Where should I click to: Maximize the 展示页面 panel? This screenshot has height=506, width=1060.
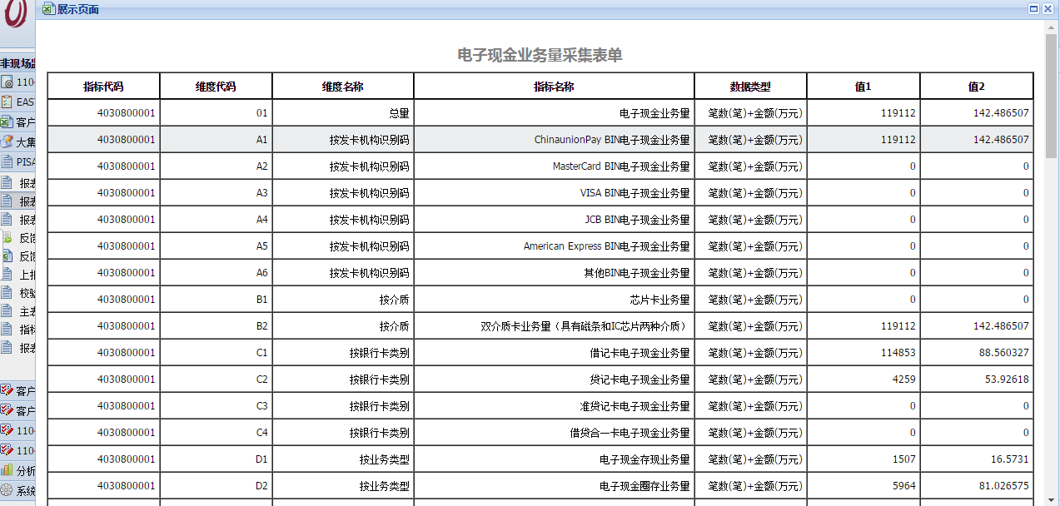[x=1033, y=9]
